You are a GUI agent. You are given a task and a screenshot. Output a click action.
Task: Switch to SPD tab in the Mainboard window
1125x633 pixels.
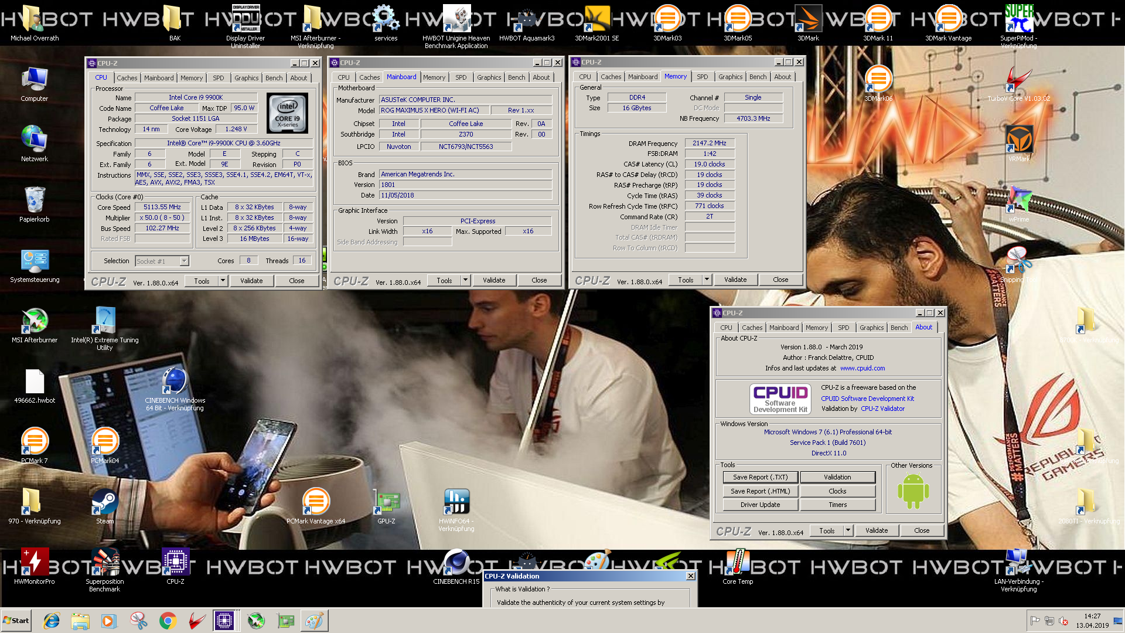pyautogui.click(x=461, y=77)
